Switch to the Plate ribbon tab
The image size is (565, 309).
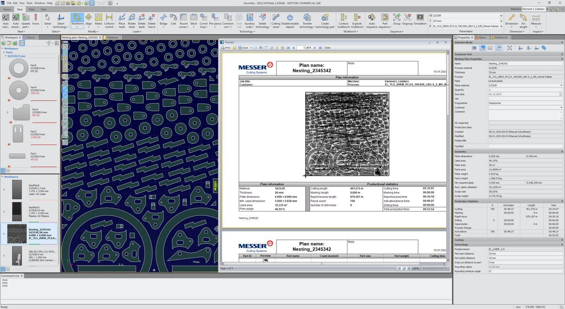click(32, 9)
